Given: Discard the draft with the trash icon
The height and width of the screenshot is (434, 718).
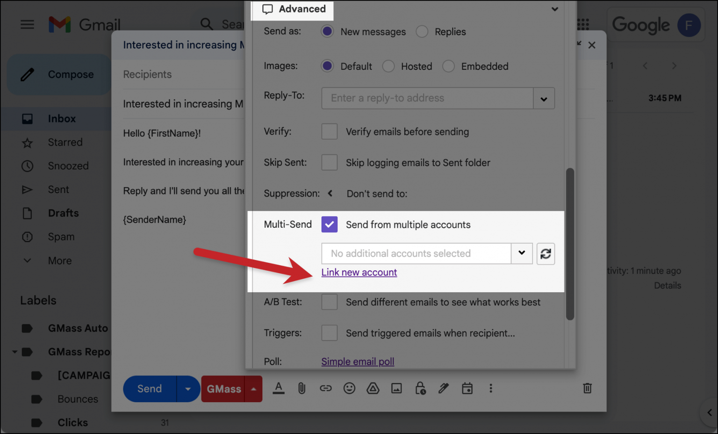Looking at the screenshot, I should [587, 388].
